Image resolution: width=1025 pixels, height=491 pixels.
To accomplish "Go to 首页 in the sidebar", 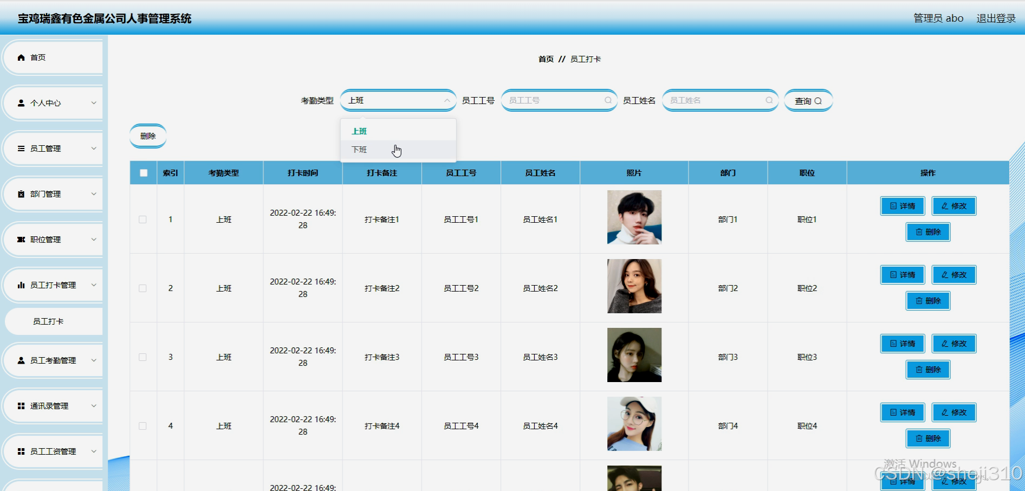I will click(x=53, y=57).
